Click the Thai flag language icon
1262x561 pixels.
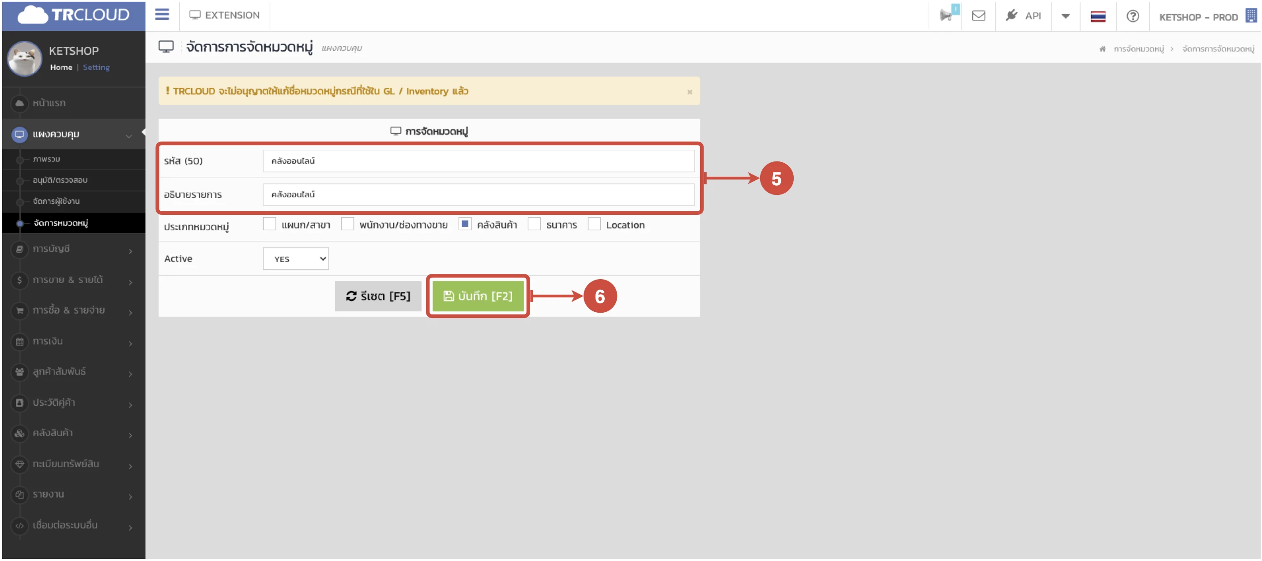[x=1097, y=16]
